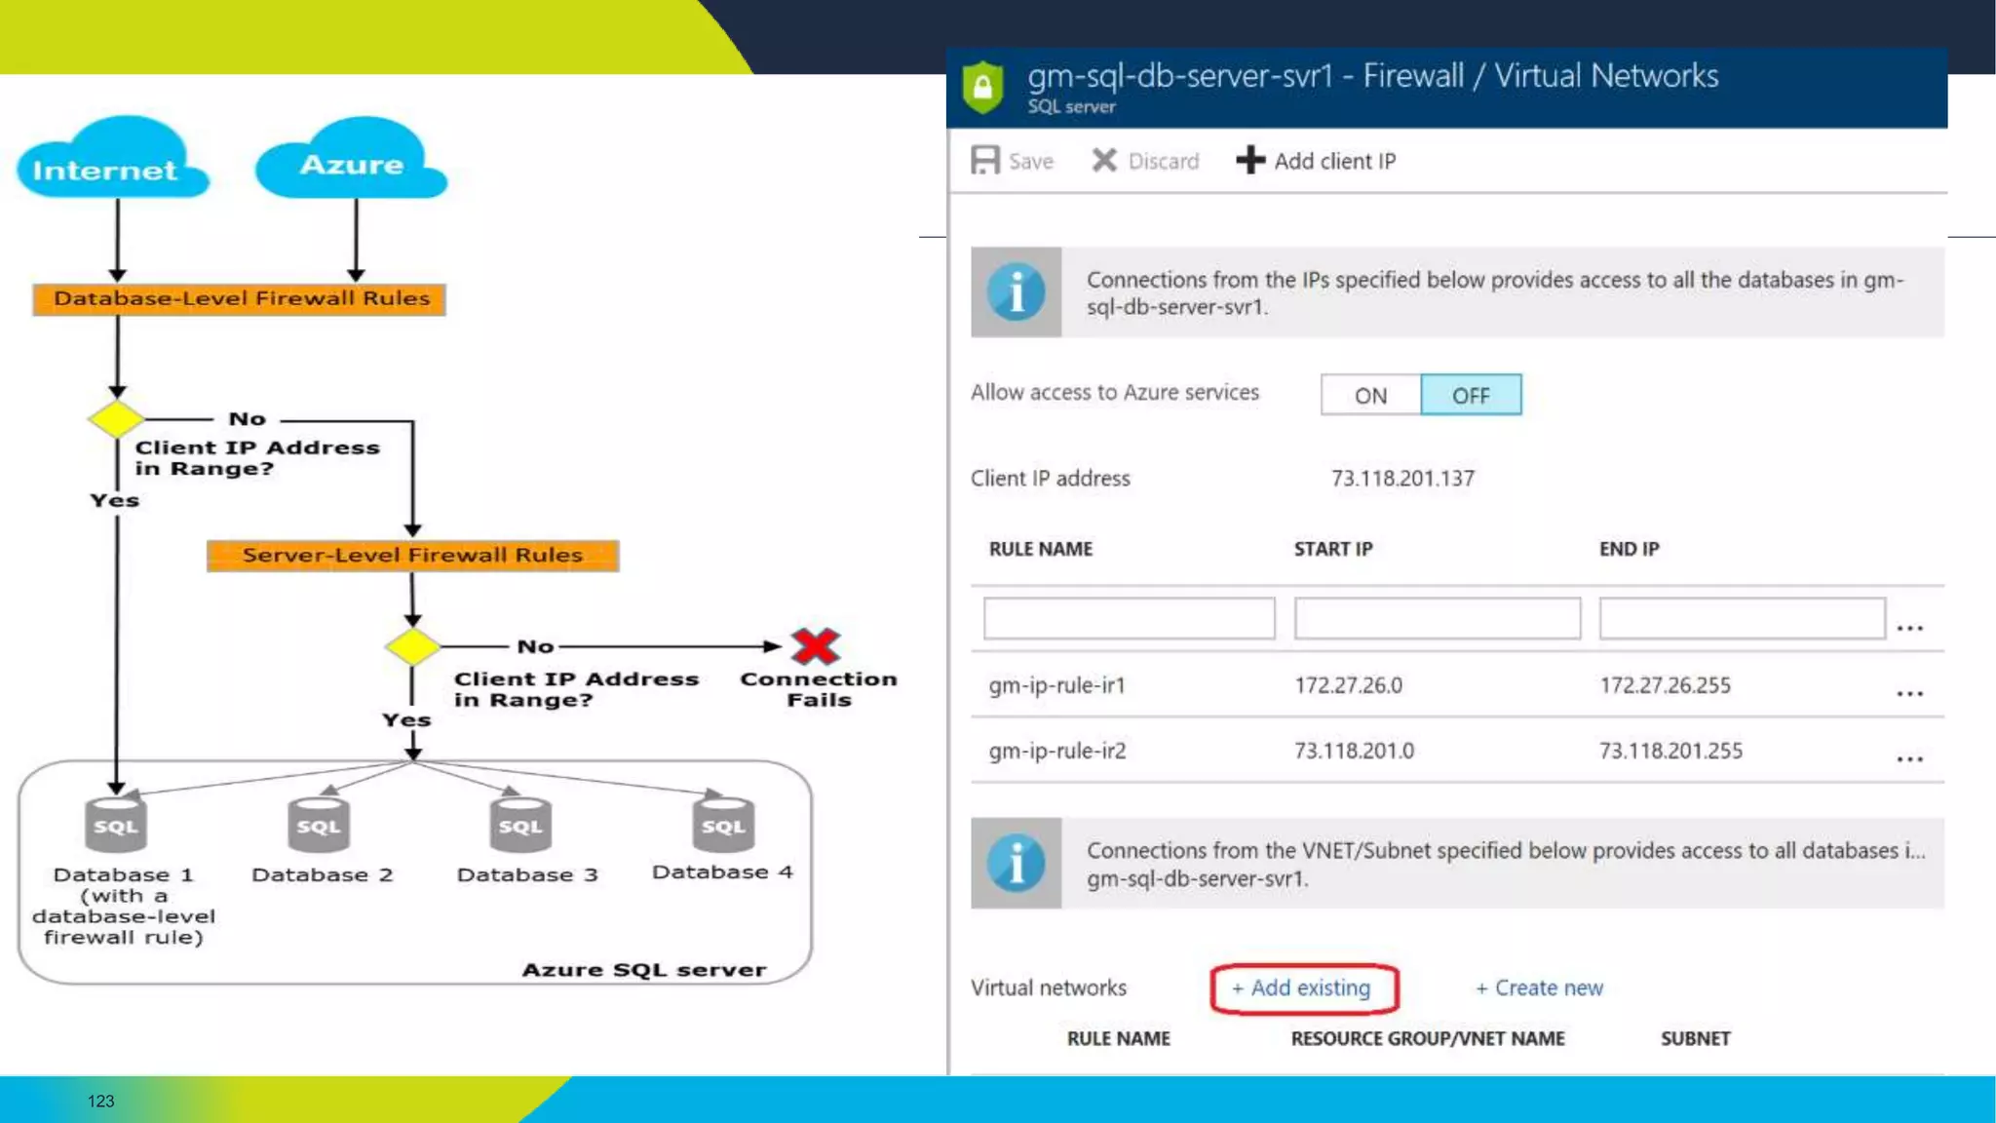Click the yellow diamond under Server-Level Firewall Rules
1996x1123 pixels.
coord(412,646)
